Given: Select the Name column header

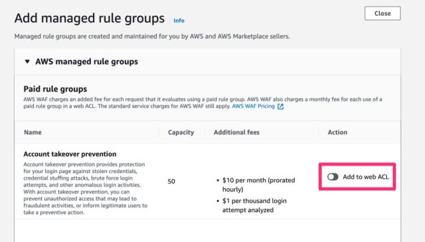Looking at the screenshot, I should [x=33, y=132].
